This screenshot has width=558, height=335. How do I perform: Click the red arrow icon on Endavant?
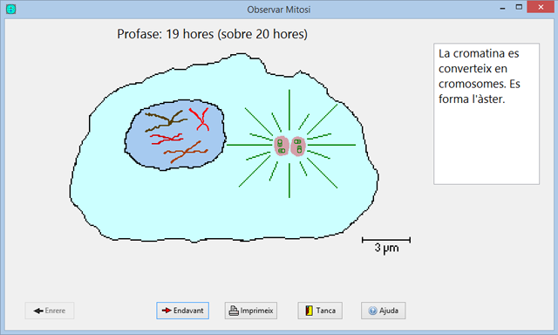pyautogui.click(x=167, y=311)
